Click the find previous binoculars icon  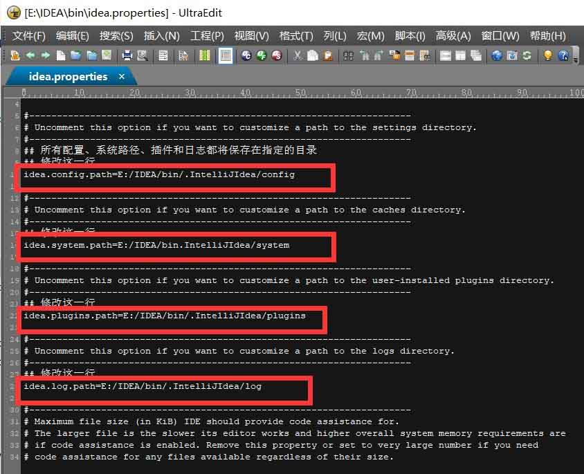point(364,56)
